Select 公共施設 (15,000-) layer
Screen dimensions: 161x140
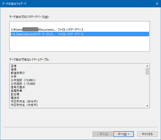pyautogui.click(x=23, y=80)
